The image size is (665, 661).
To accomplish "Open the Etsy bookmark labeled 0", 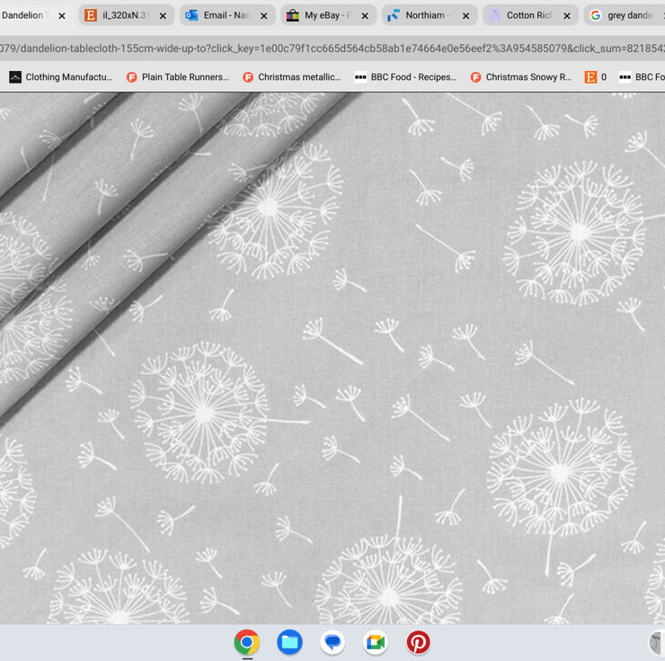I will [596, 77].
